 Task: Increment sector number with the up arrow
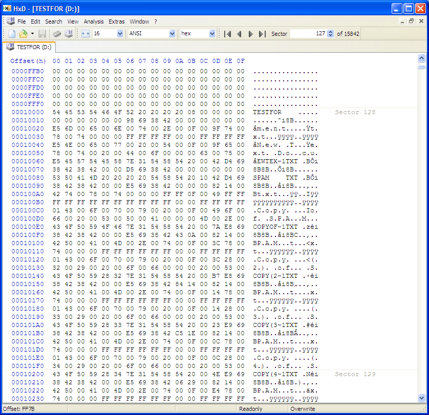(331, 32)
